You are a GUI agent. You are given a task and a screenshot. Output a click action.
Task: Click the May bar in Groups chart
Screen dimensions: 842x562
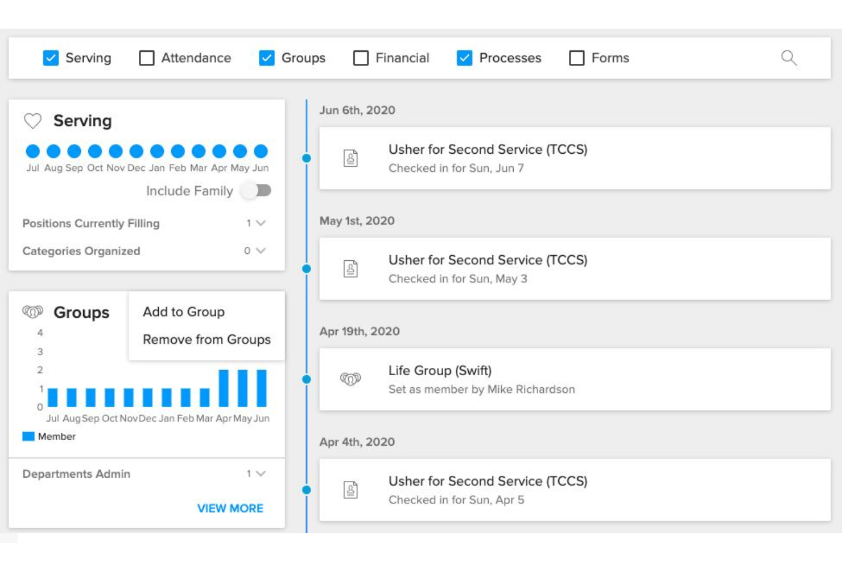click(243, 388)
